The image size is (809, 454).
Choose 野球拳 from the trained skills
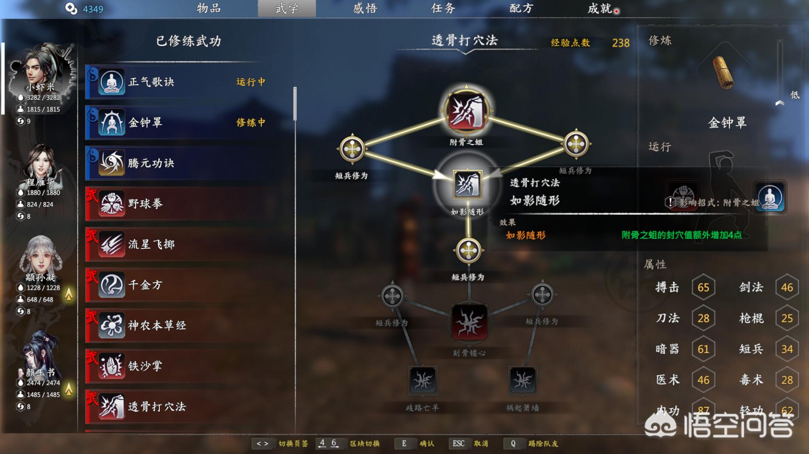[190, 204]
